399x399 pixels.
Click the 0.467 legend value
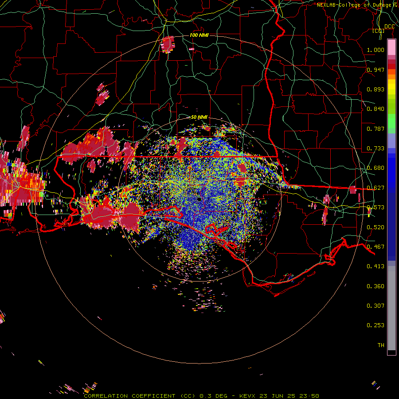(376, 247)
